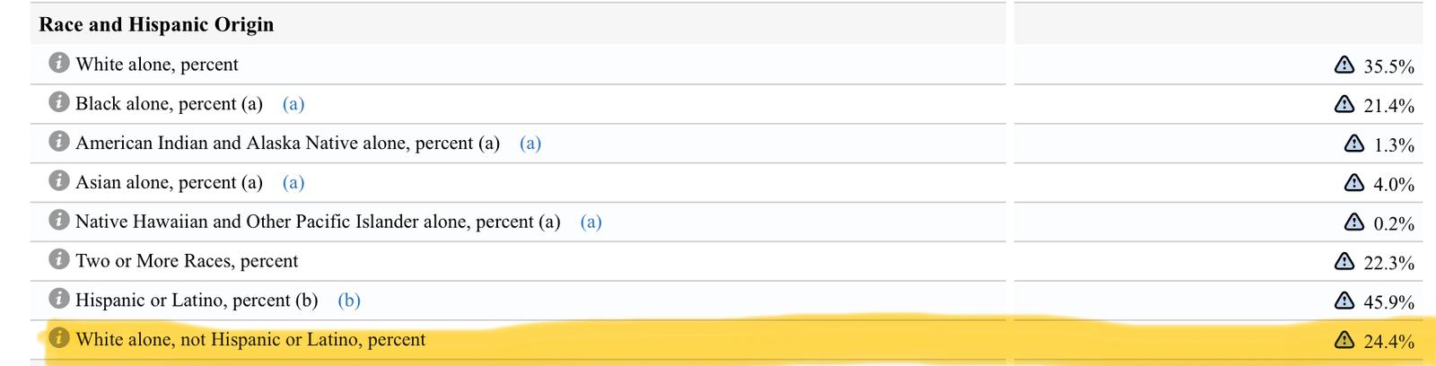This screenshot has height=366, width=1436.
Task: Click warning triangle beside 21.4% value
Action: coord(1344,104)
